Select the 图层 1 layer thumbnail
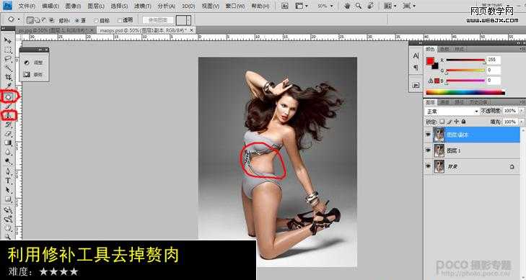Image resolution: width=526 pixels, height=280 pixels. pyautogui.click(x=439, y=150)
